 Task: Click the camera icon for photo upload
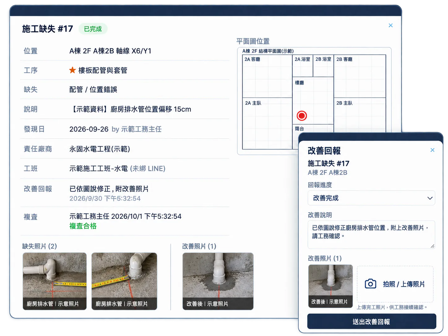coord(370,284)
